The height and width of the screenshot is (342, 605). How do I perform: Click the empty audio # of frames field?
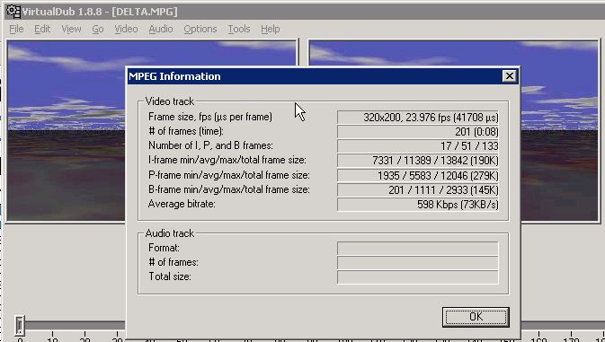pos(418,263)
